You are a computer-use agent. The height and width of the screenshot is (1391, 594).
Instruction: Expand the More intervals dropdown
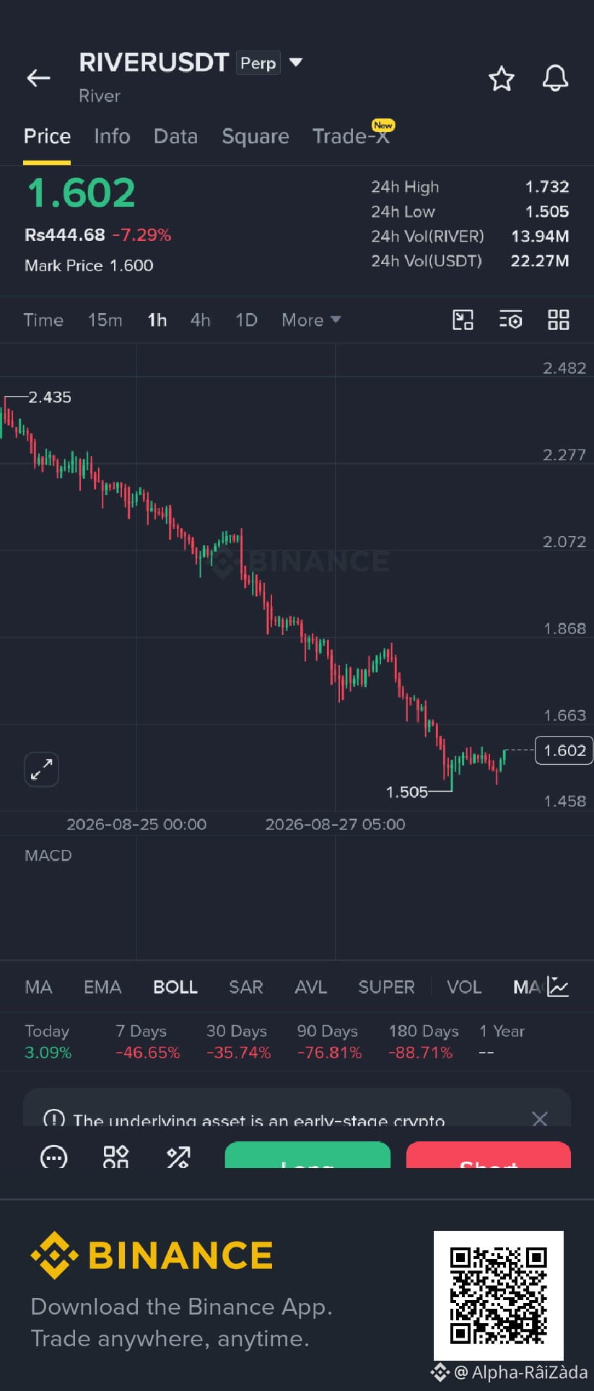coord(311,320)
